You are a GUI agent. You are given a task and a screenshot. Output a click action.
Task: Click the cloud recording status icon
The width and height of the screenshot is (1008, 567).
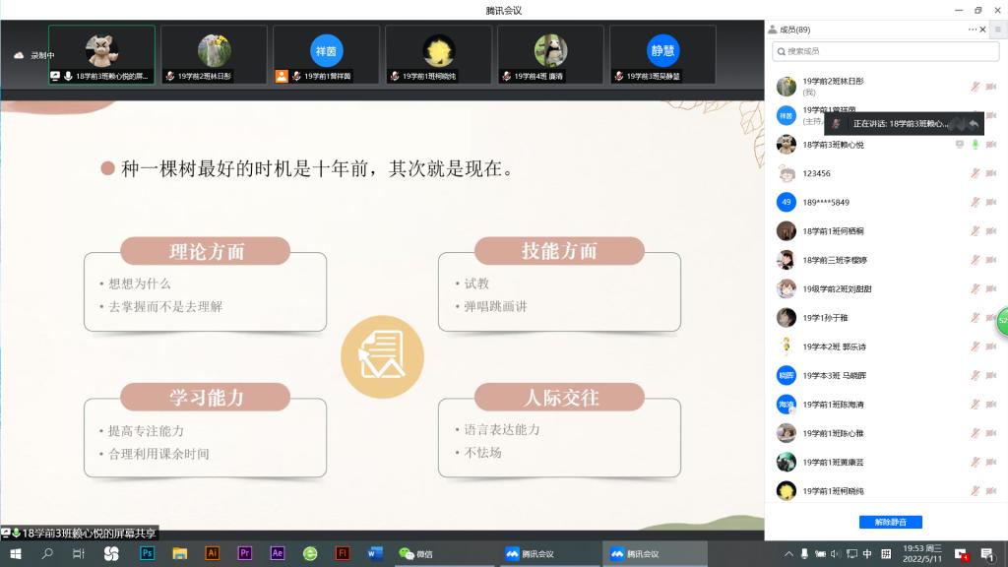(x=18, y=55)
